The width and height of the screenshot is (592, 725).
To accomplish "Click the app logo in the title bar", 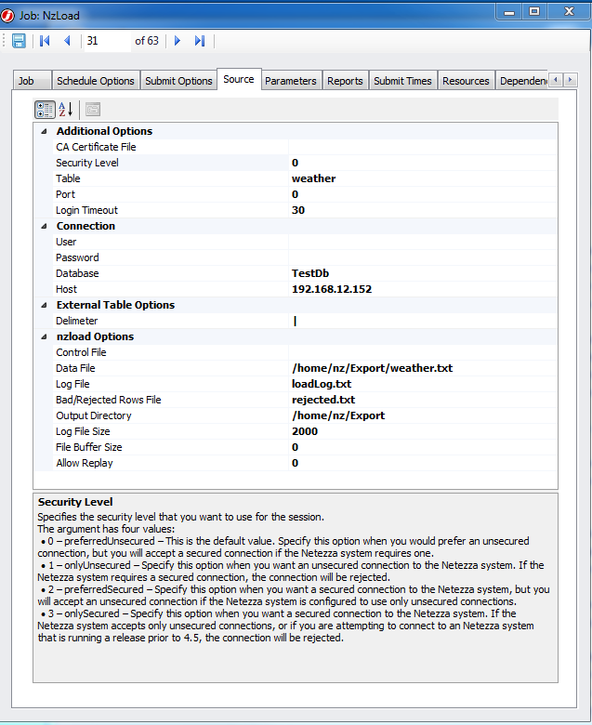I will 7,15.
